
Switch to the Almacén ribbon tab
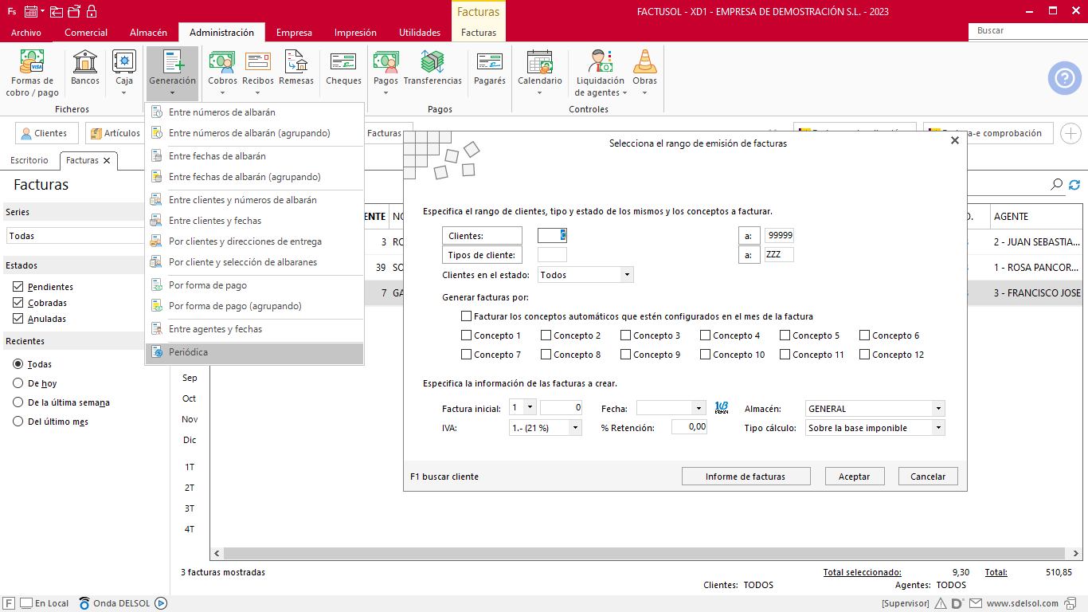tap(148, 33)
